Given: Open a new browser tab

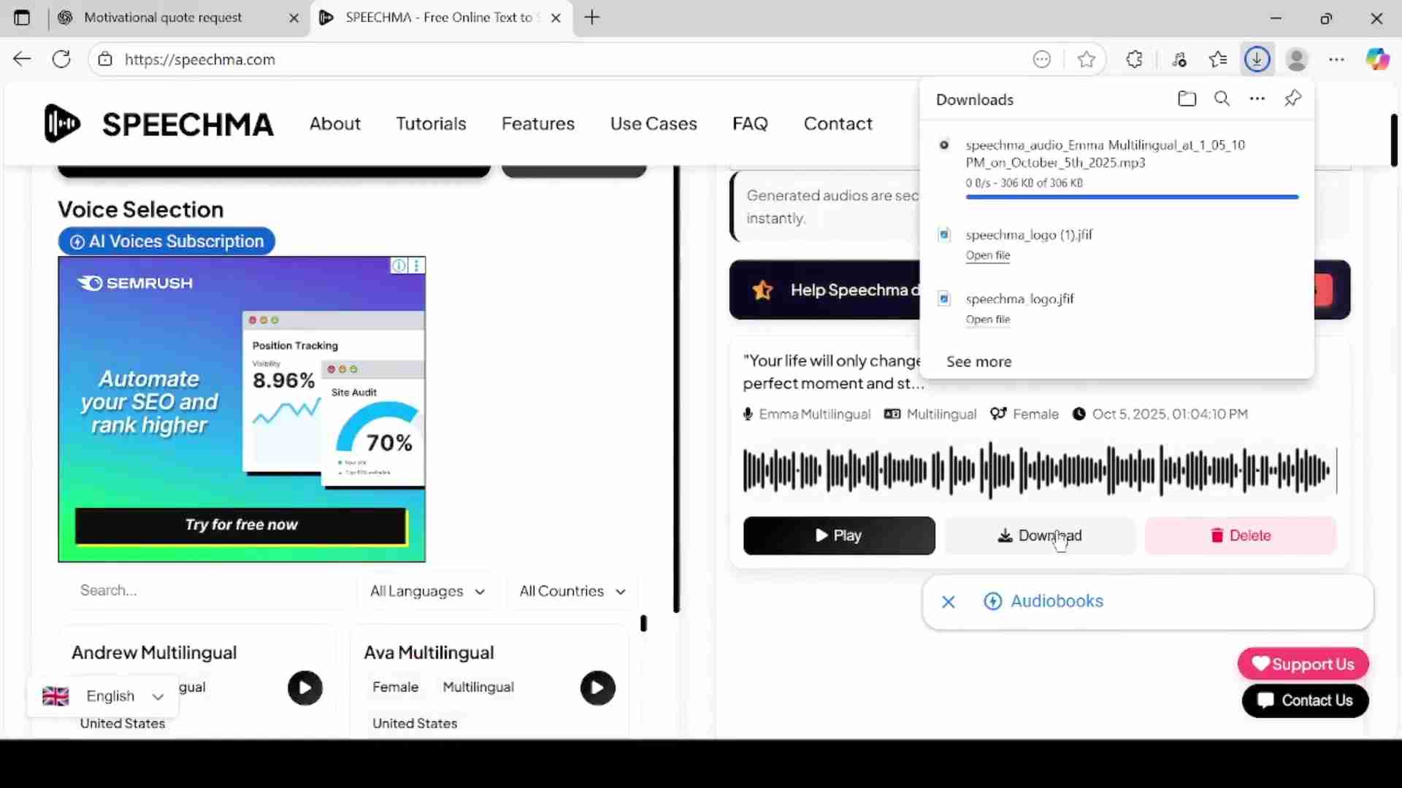Looking at the screenshot, I should [x=592, y=17].
